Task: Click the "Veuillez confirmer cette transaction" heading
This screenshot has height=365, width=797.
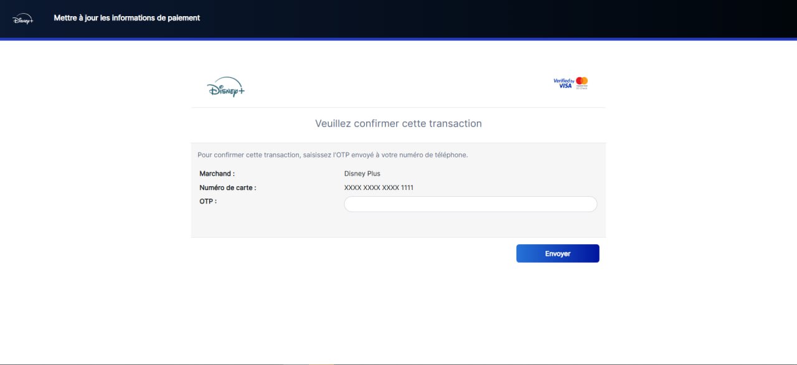Action: point(398,123)
